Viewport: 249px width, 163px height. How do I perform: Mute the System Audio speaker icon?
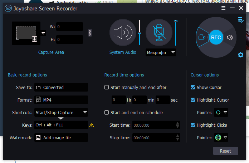pos(123,33)
